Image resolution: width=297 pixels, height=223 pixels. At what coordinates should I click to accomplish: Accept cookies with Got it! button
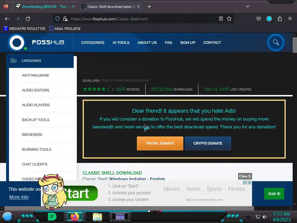click(274, 194)
